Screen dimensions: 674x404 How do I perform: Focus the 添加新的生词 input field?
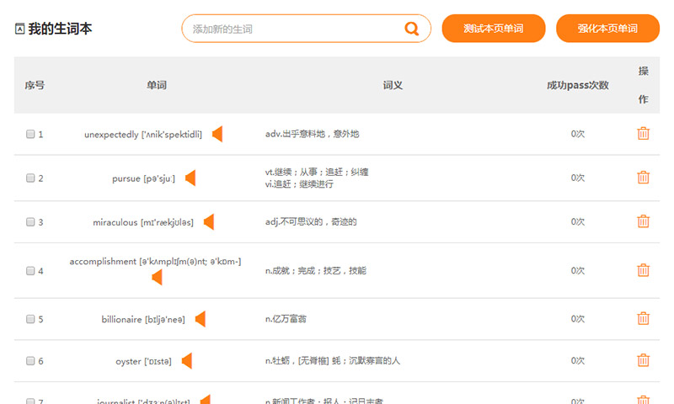(291, 29)
